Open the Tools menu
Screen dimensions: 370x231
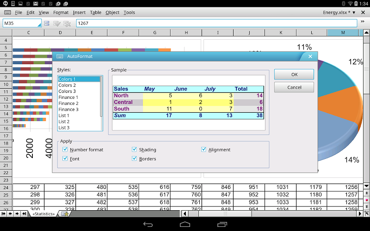tap(129, 12)
